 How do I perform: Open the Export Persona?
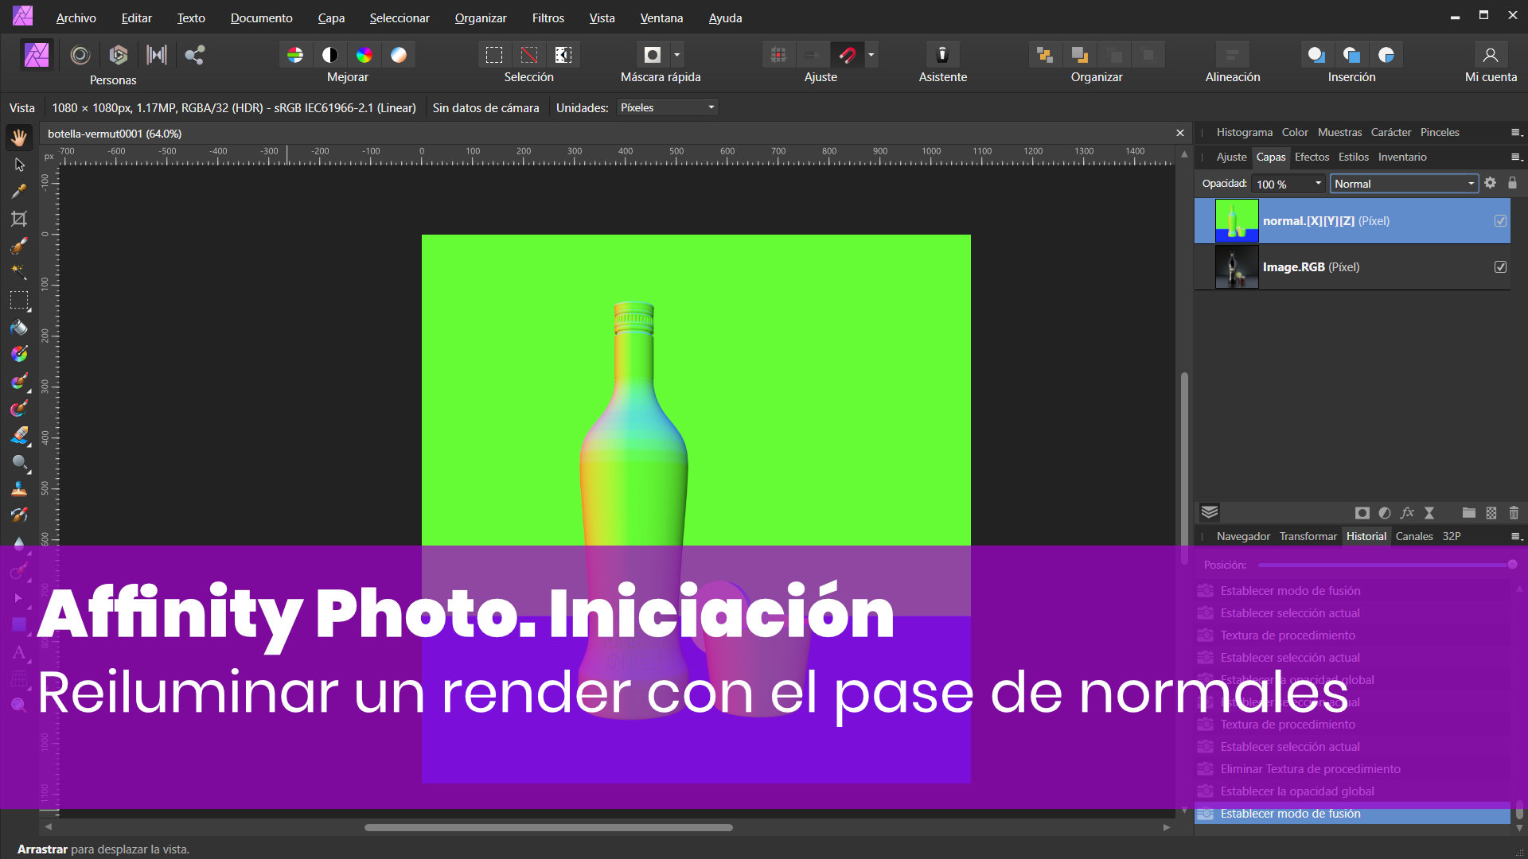coord(195,55)
